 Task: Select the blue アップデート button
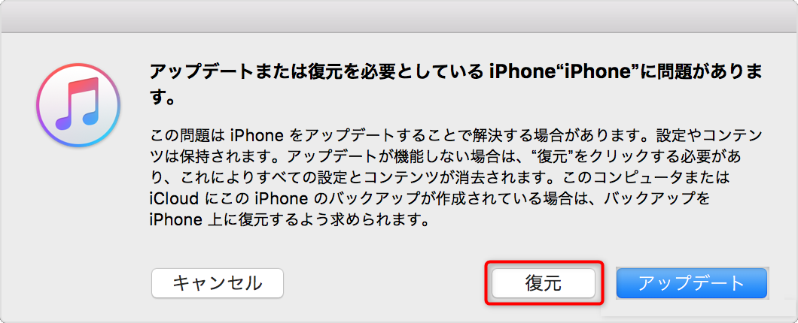pos(692,283)
